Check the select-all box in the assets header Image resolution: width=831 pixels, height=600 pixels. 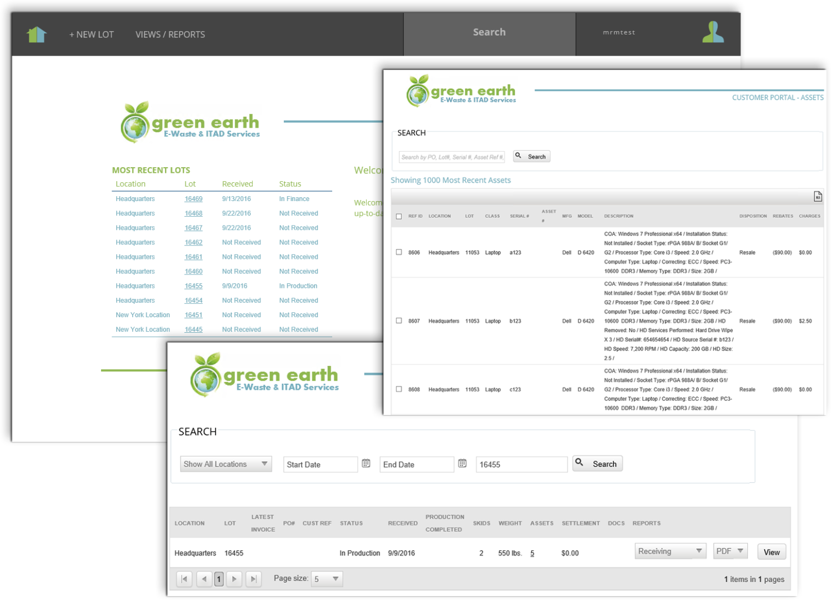(x=399, y=216)
